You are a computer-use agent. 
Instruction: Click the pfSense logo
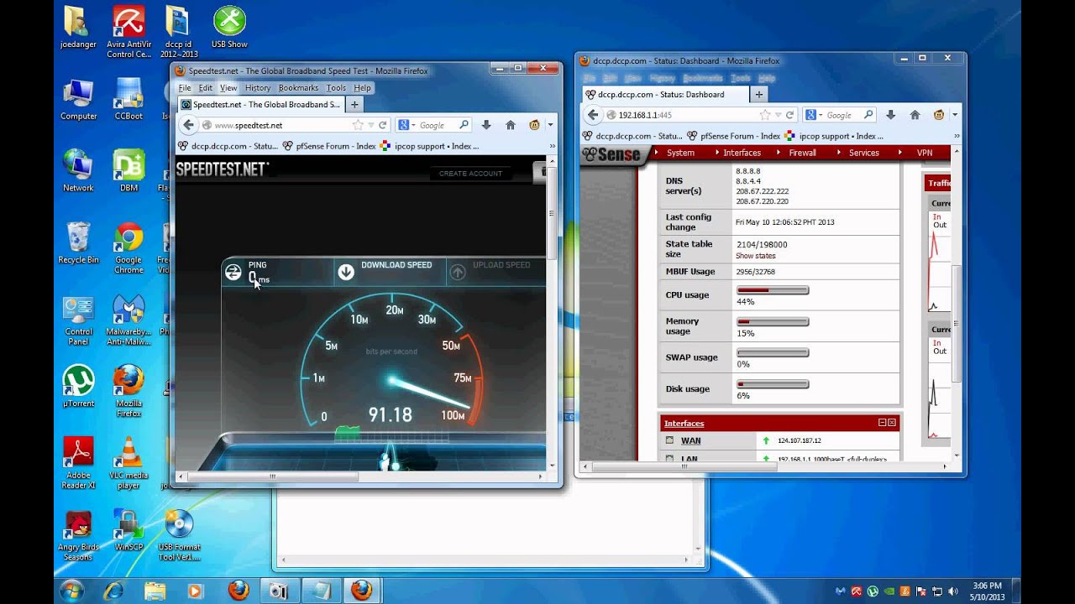click(611, 154)
